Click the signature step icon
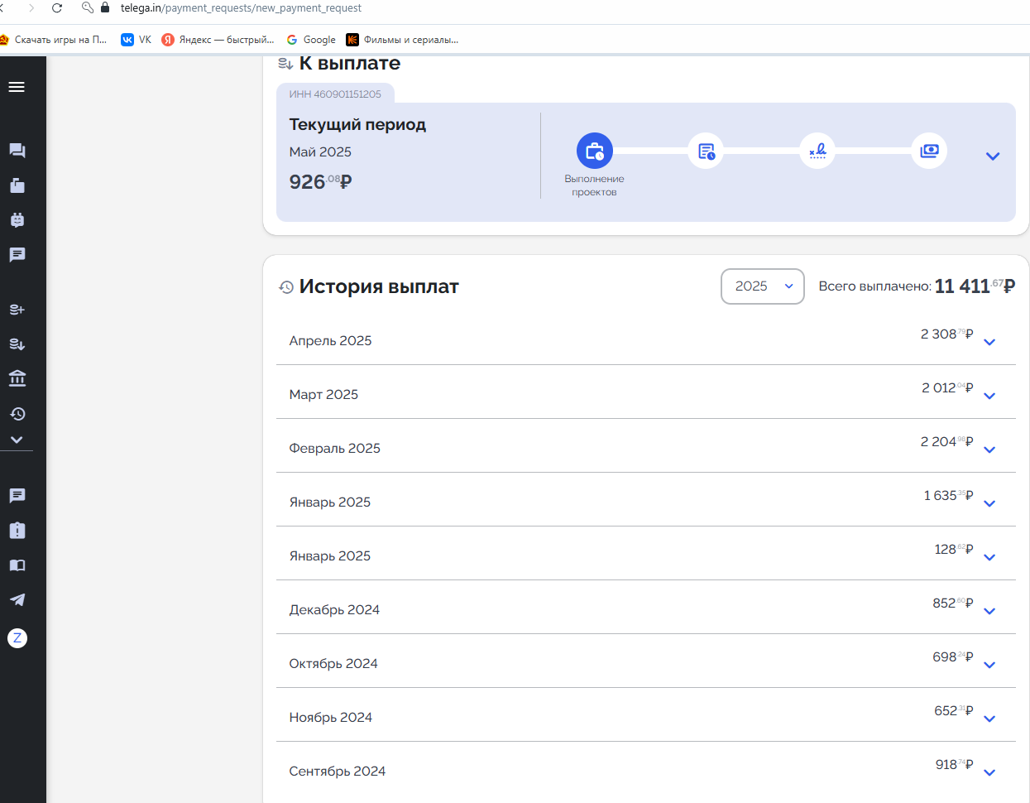The image size is (1030, 803). click(817, 151)
